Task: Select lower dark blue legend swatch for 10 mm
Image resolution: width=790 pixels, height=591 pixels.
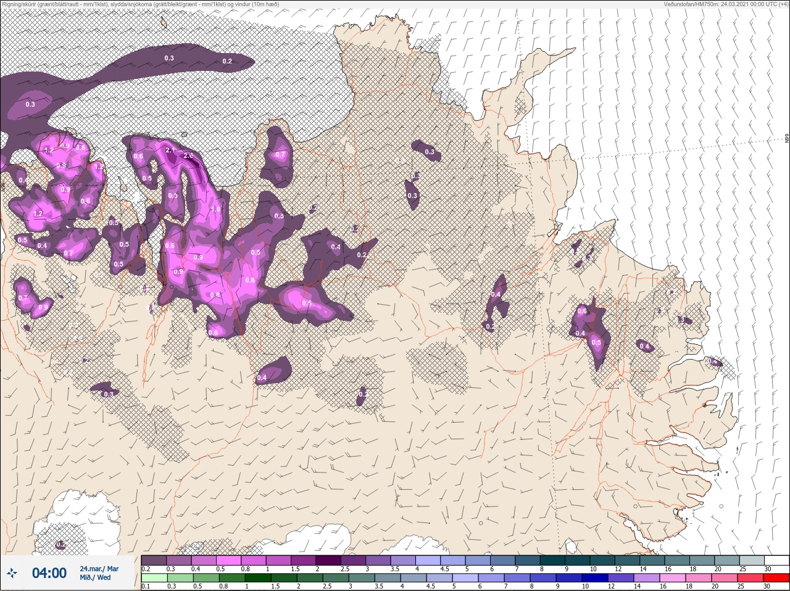Action: pos(595,578)
